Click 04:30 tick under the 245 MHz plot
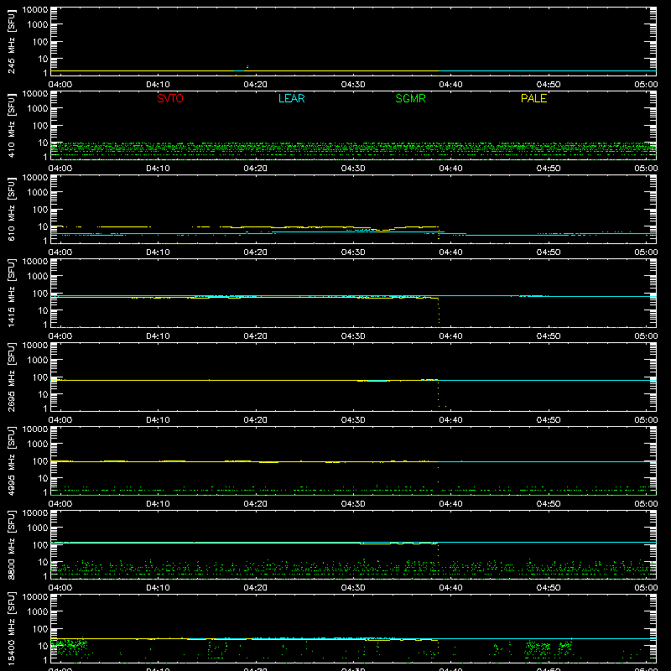This screenshot has height=671, width=671. click(x=353, y=85)
